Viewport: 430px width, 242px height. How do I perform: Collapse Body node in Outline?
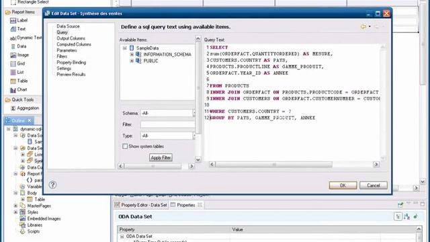coord(15,193)
